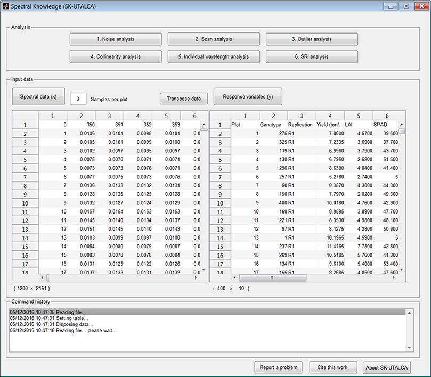Screen dimensions: 431x377
Task: Open Individual wavelength analysis
Action: [214, 56]
